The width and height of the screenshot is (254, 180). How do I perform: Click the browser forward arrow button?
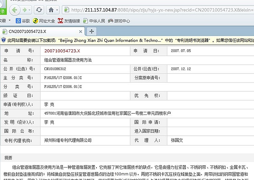[24, 10]
